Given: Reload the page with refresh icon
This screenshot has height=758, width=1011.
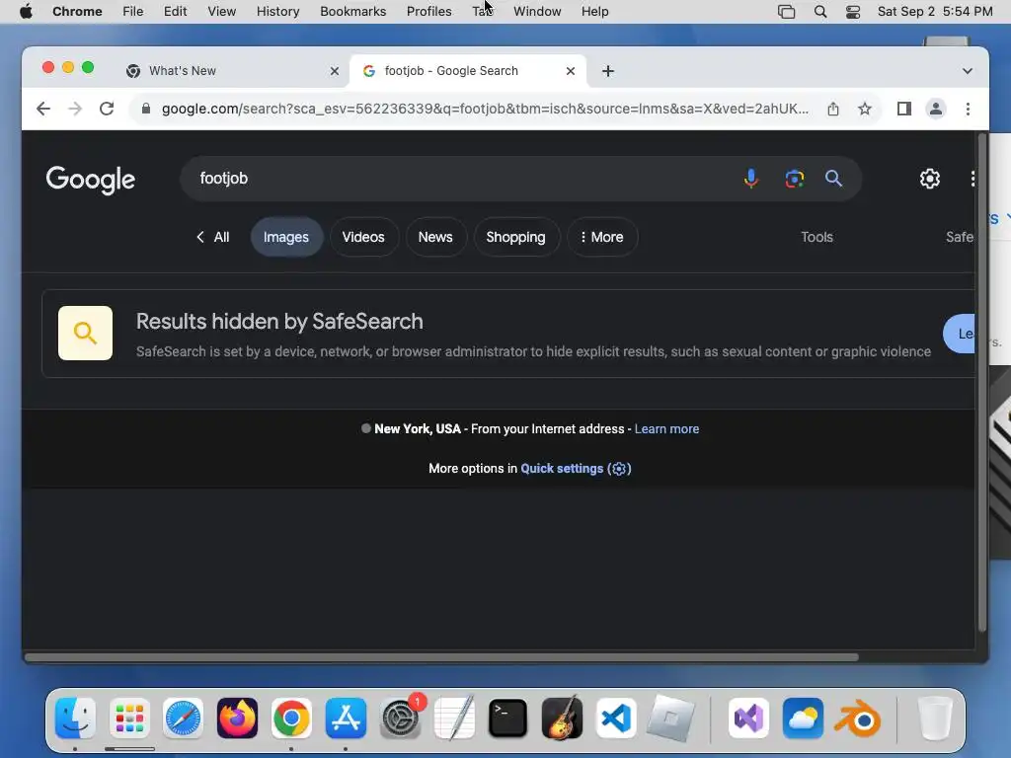Looking at the screenshot, I should (107, 109).
